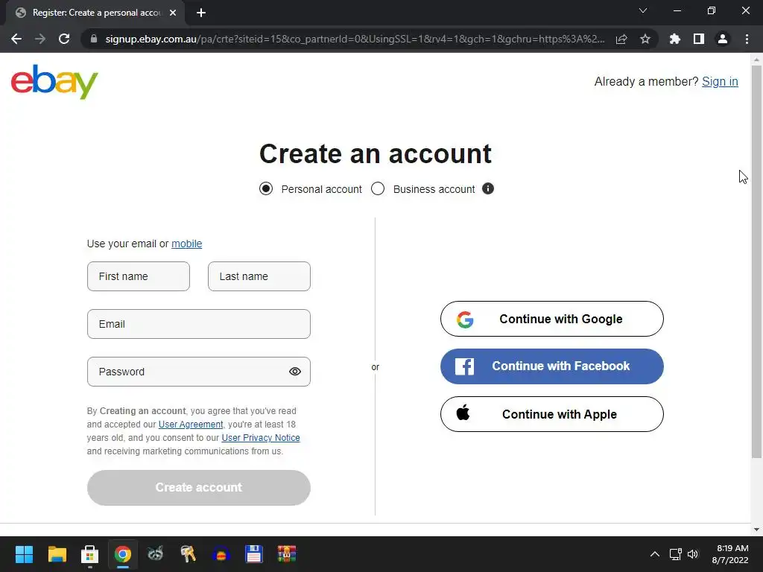Switch to mobile sign-up link
763x572 pixels.
click(x=186, y=244)
